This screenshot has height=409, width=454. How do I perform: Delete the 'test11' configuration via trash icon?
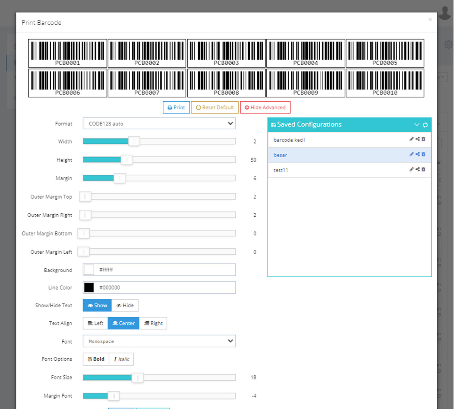[424, 169]
